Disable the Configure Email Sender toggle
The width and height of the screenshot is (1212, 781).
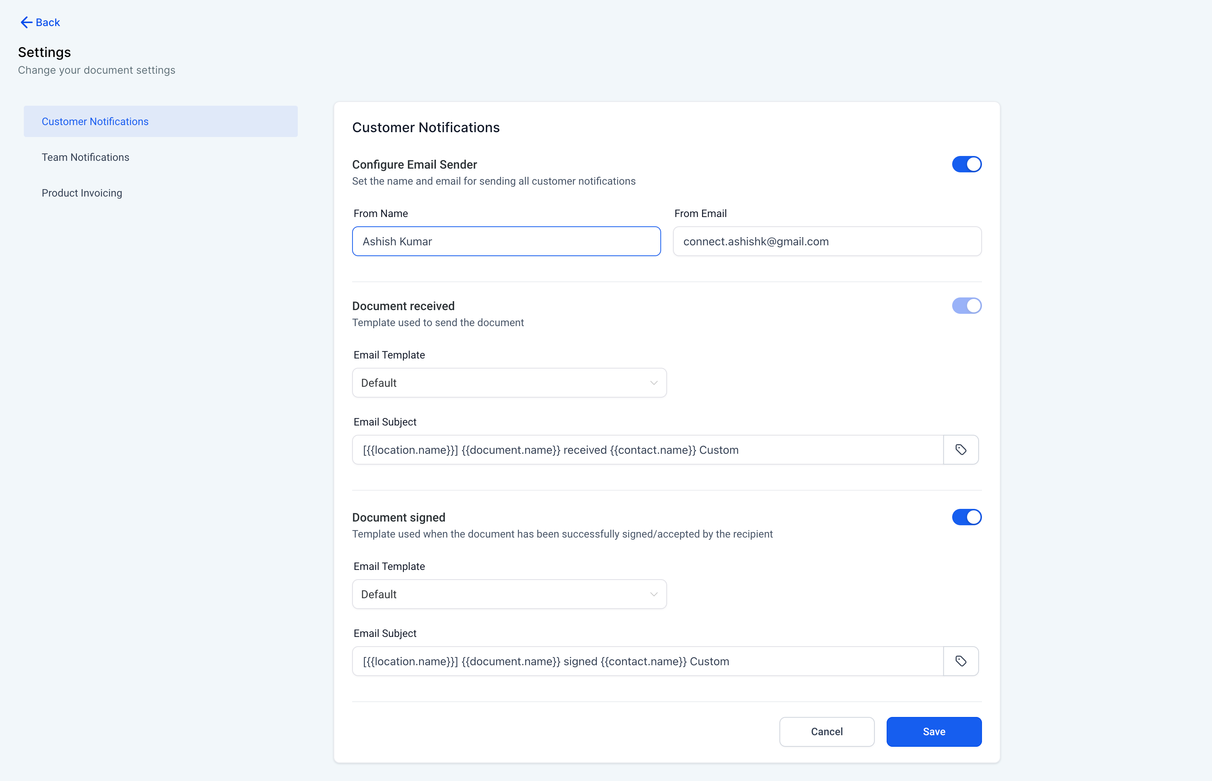tap(966, 164)
